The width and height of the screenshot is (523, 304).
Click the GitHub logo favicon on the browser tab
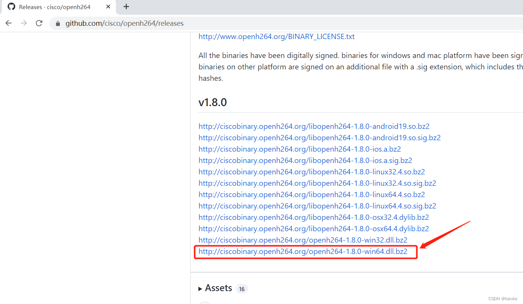tap(11, 7)
